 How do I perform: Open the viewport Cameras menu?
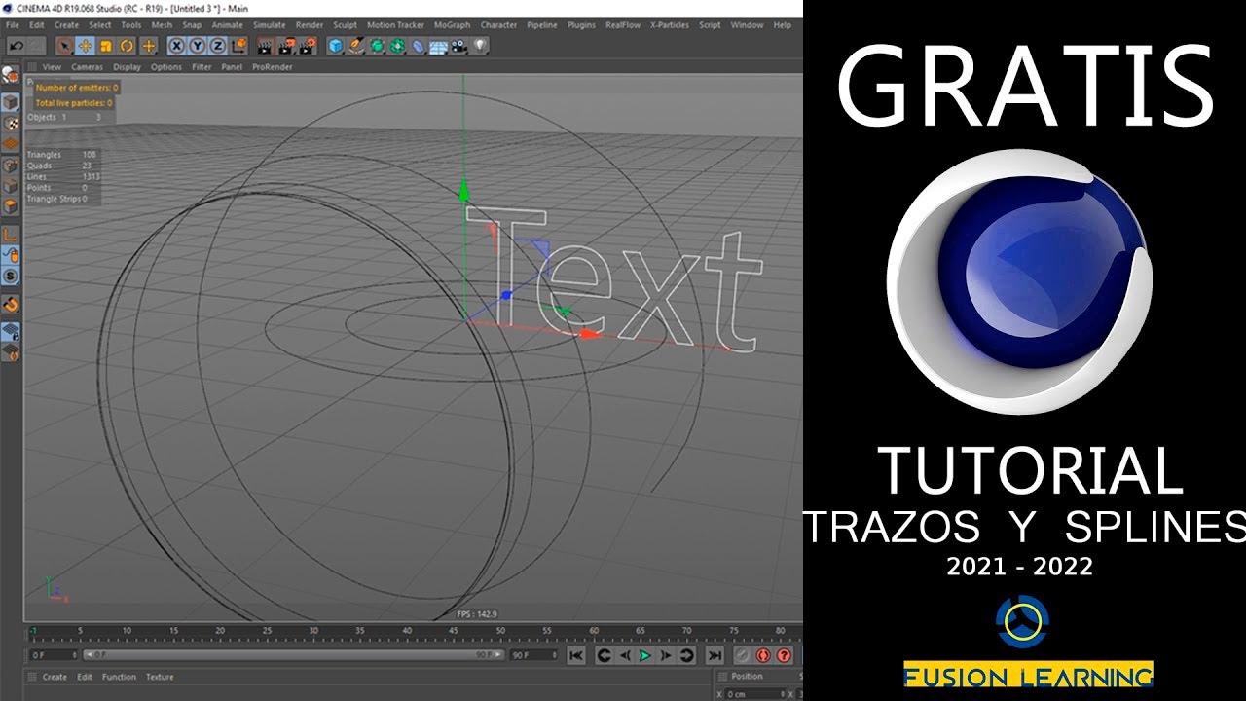[87, 67]
